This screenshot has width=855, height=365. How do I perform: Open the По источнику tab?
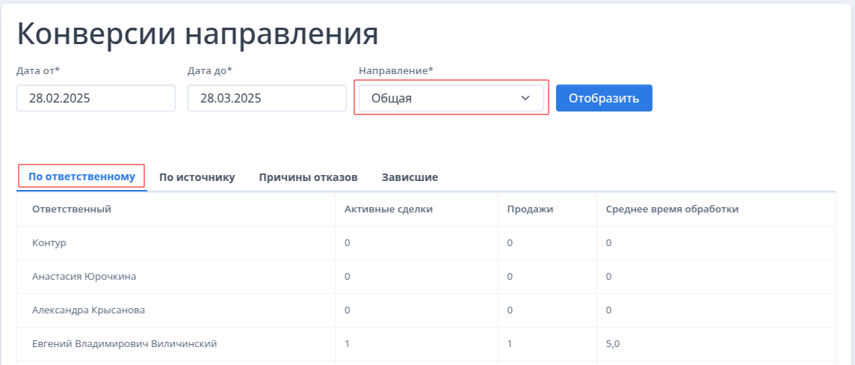[197, 177]
